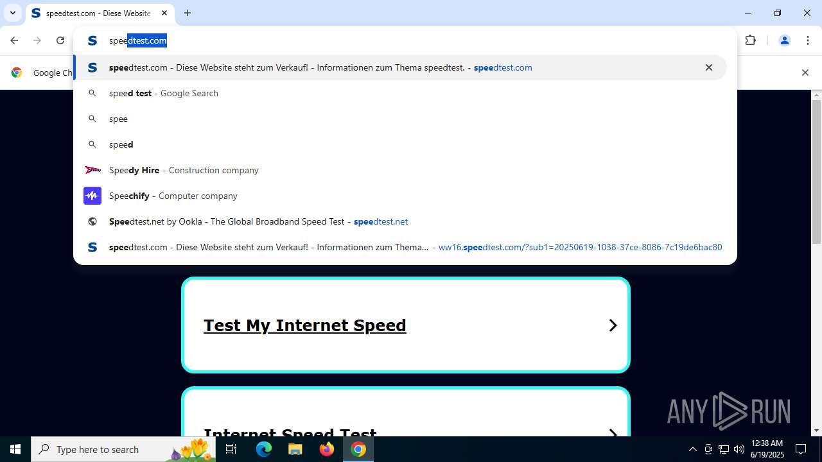Remove the first speedtest.com suggestion
This screenshot has width=822, height=462.
click(x=709, y=67)
